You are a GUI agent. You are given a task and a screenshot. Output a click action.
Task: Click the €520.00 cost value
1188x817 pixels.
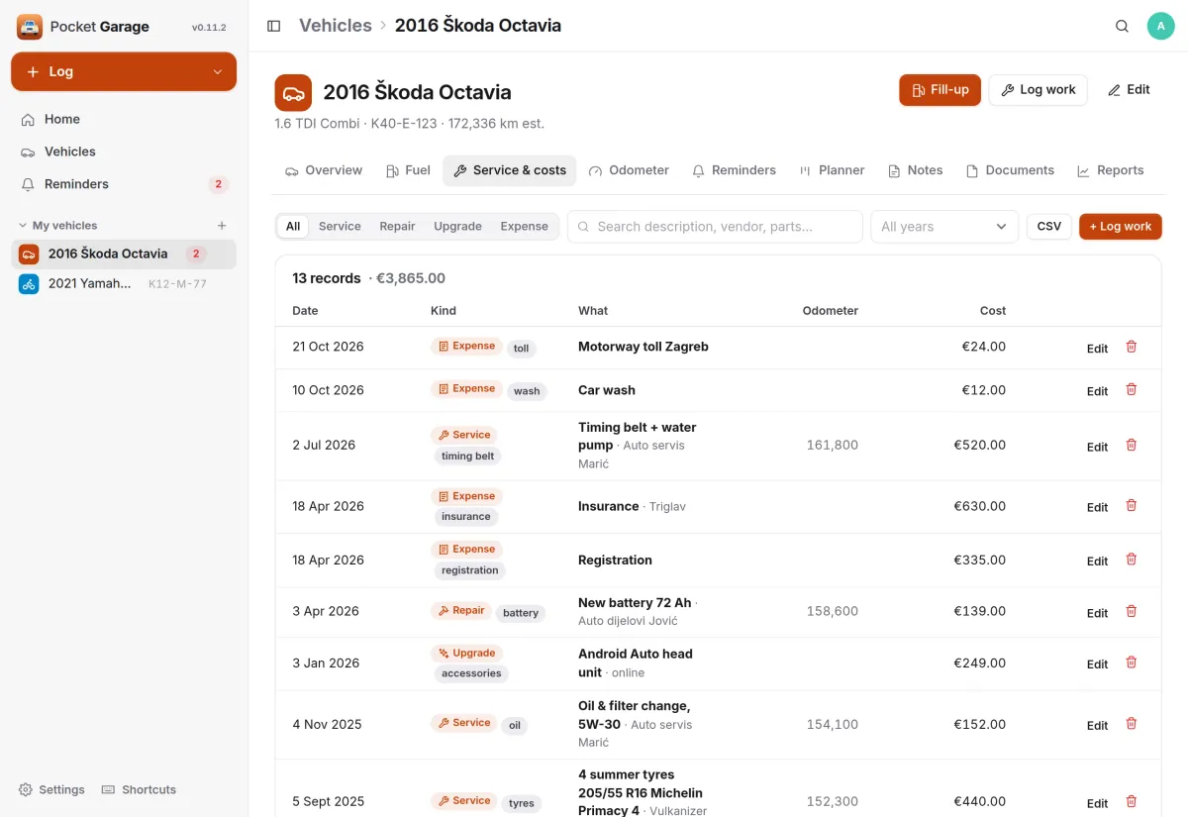pyautogui.click(x=979, y=445)
